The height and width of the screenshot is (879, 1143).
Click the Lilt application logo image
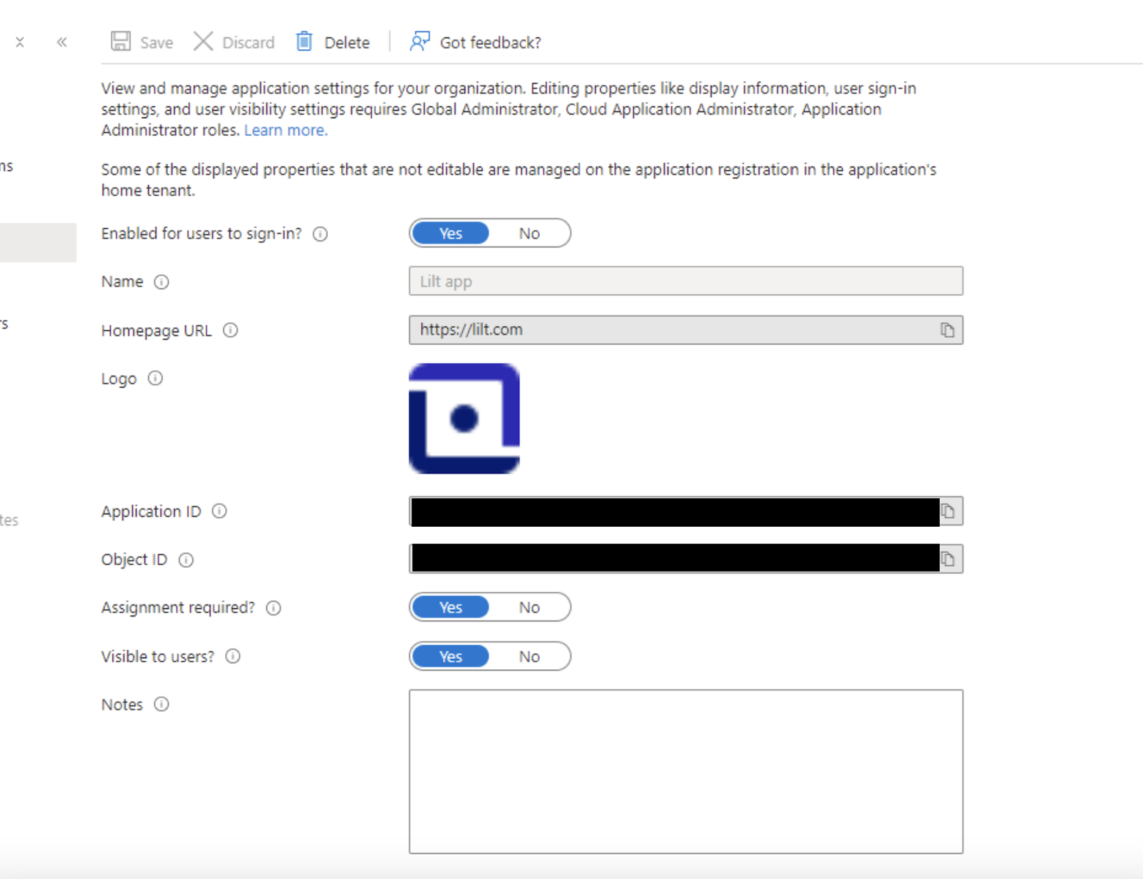[464, 418]
